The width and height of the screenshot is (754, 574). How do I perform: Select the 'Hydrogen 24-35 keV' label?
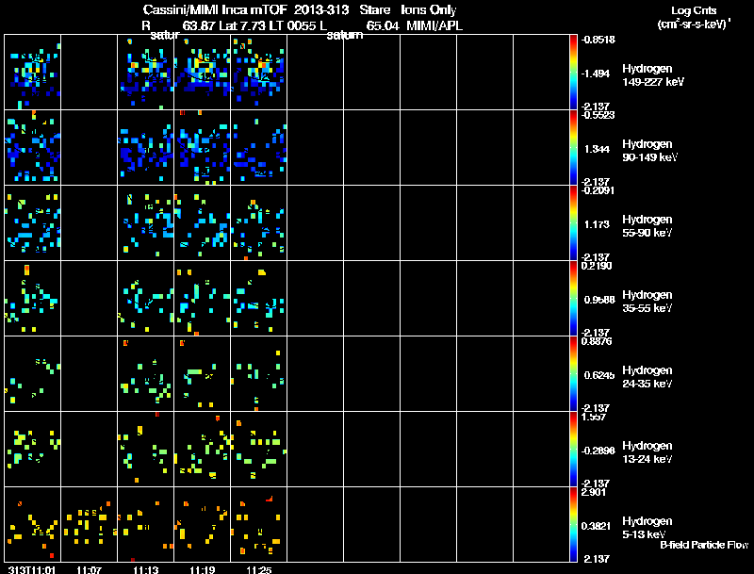647,377
